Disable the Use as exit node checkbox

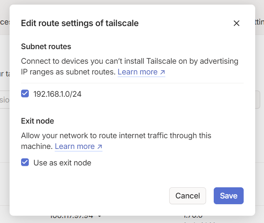tap(25, 162)
